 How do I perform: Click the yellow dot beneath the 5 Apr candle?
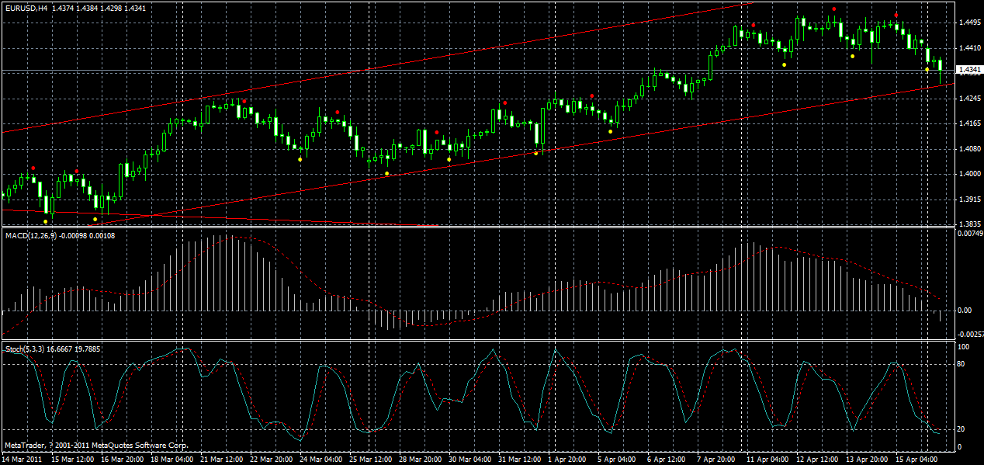pyautogui.click(x=610, y=131)
